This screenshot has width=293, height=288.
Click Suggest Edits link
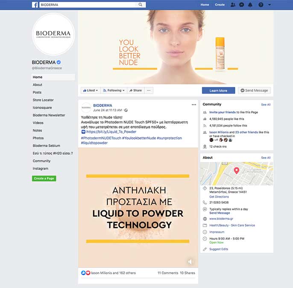pos(219,249)
